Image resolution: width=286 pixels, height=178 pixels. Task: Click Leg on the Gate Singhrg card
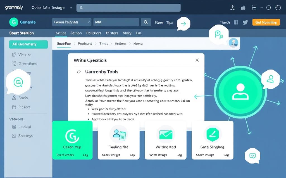point(226,155)
